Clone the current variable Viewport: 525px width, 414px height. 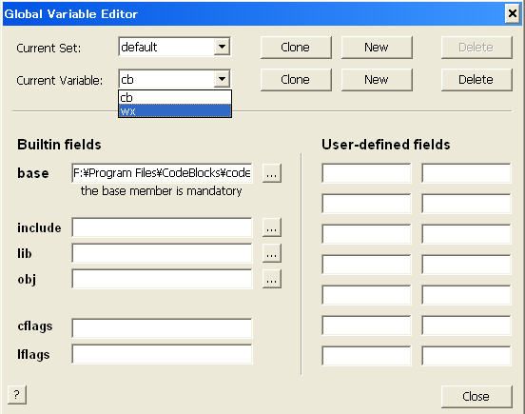(296, 80)
